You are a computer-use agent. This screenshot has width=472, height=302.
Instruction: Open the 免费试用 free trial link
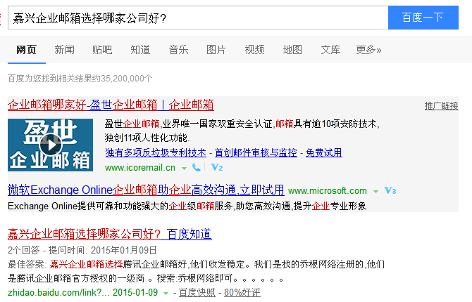click(323, 152)
